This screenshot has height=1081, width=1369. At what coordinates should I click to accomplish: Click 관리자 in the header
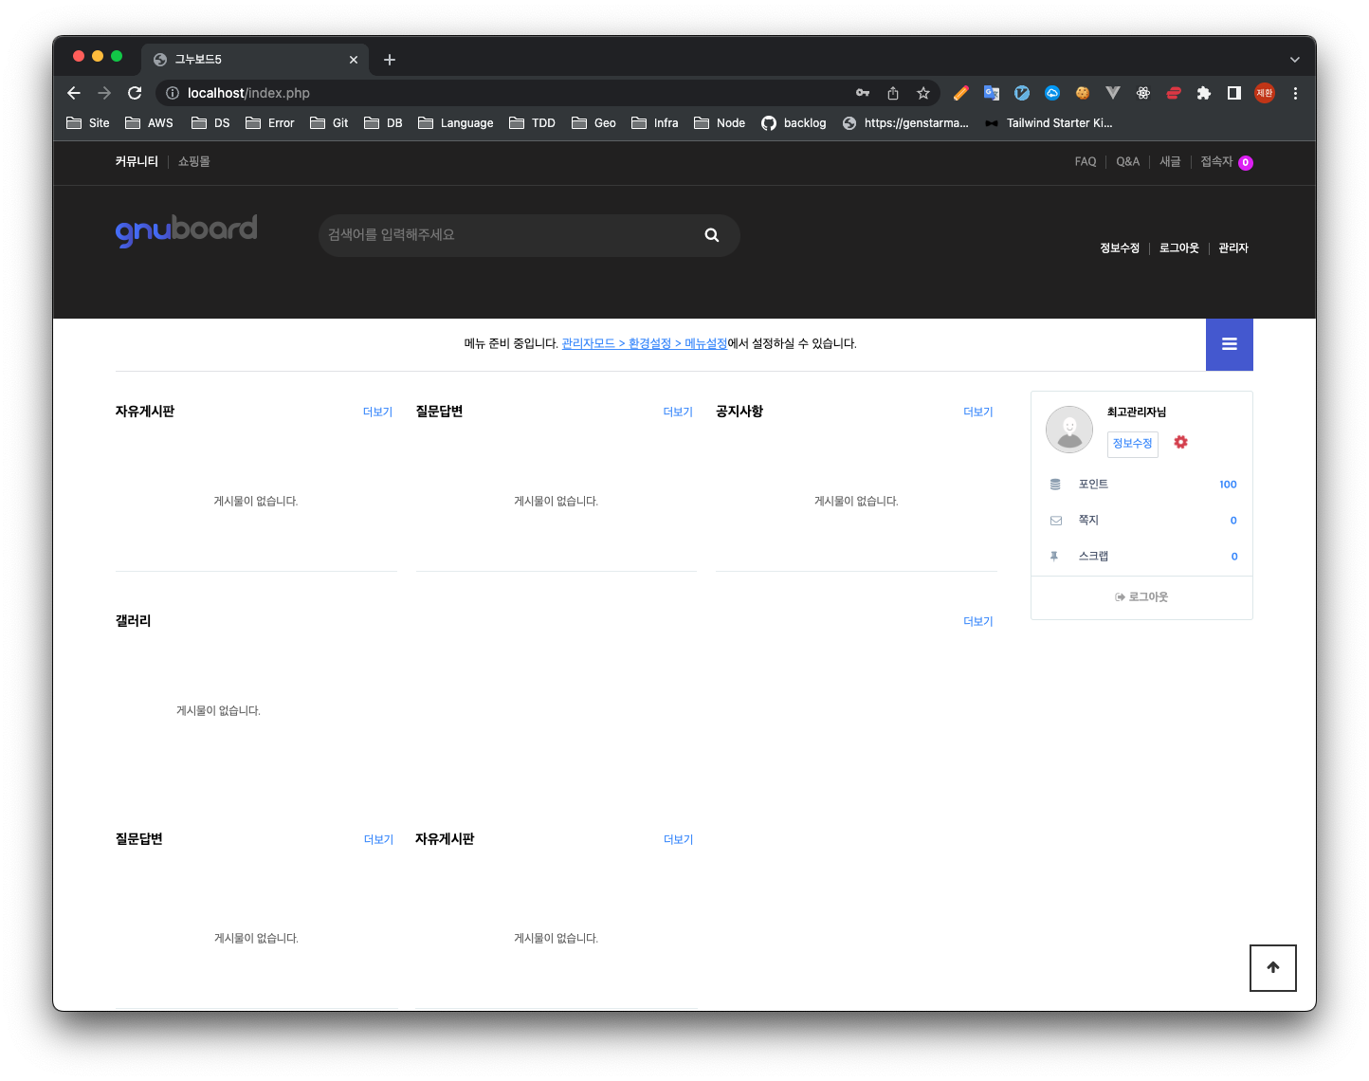[x=1233, y=248]
